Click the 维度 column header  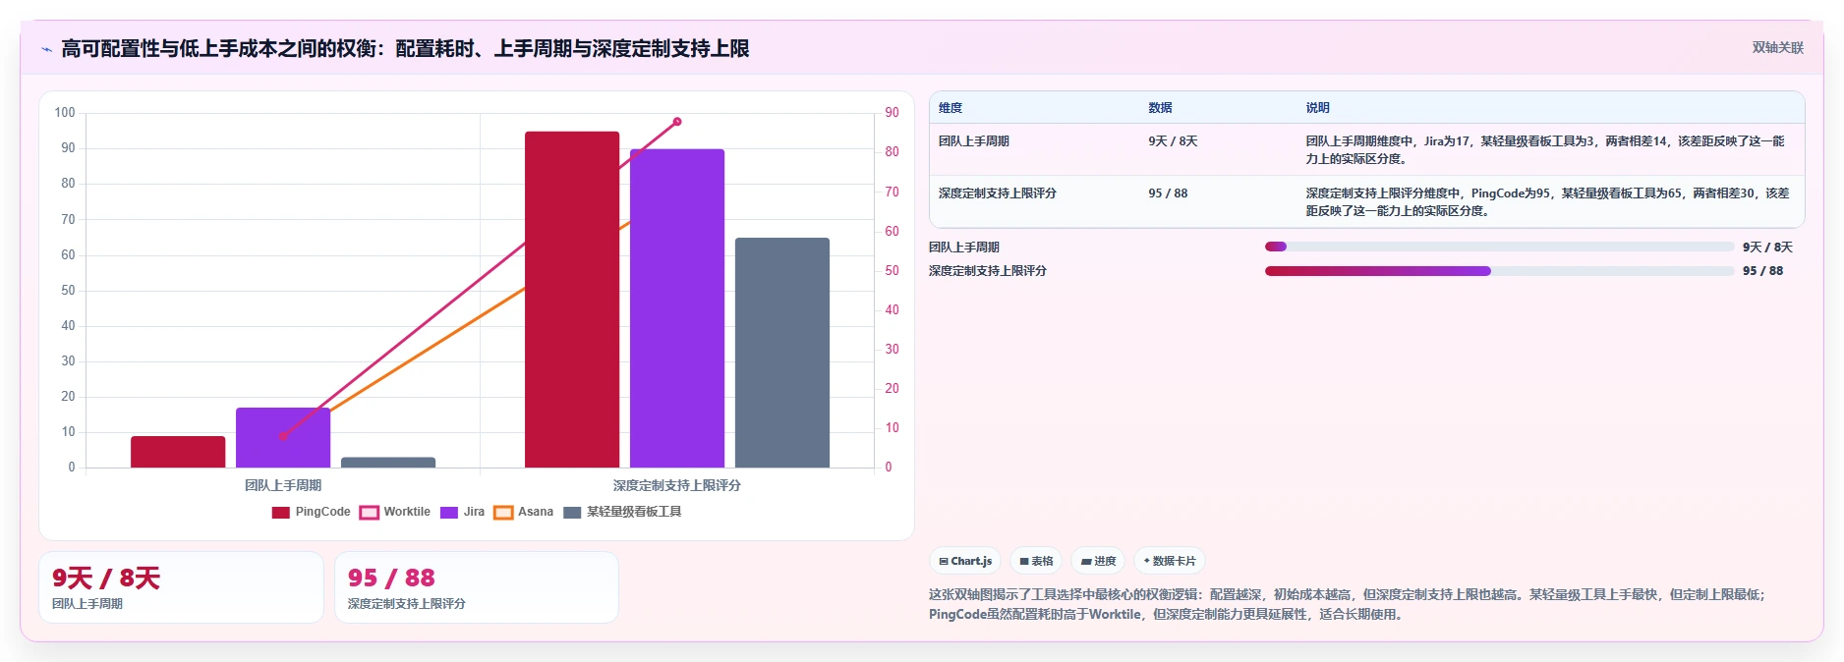coord(951,108)
